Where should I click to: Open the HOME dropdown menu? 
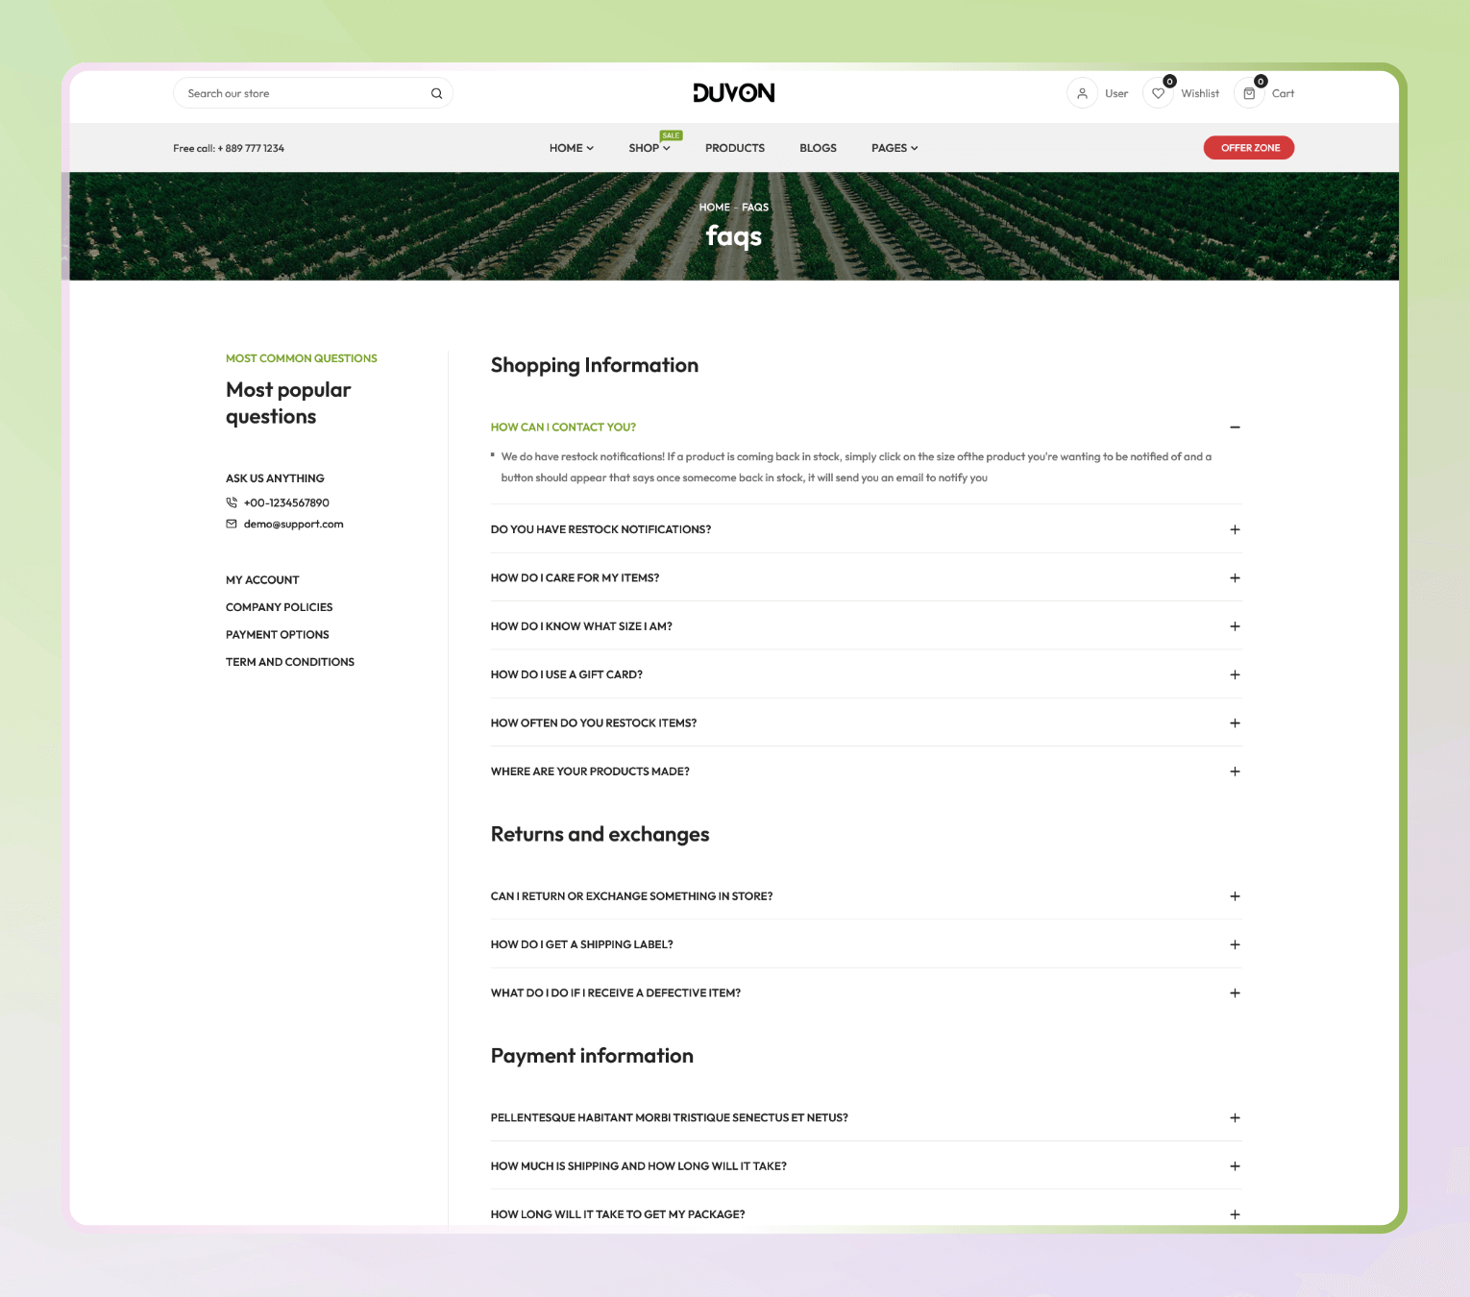[x=572, y=148]
